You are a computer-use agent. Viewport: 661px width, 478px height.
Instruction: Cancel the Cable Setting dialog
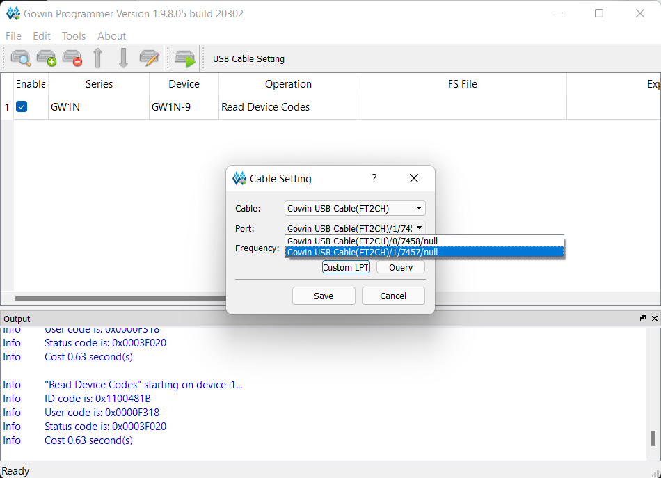tap(393, 296)
